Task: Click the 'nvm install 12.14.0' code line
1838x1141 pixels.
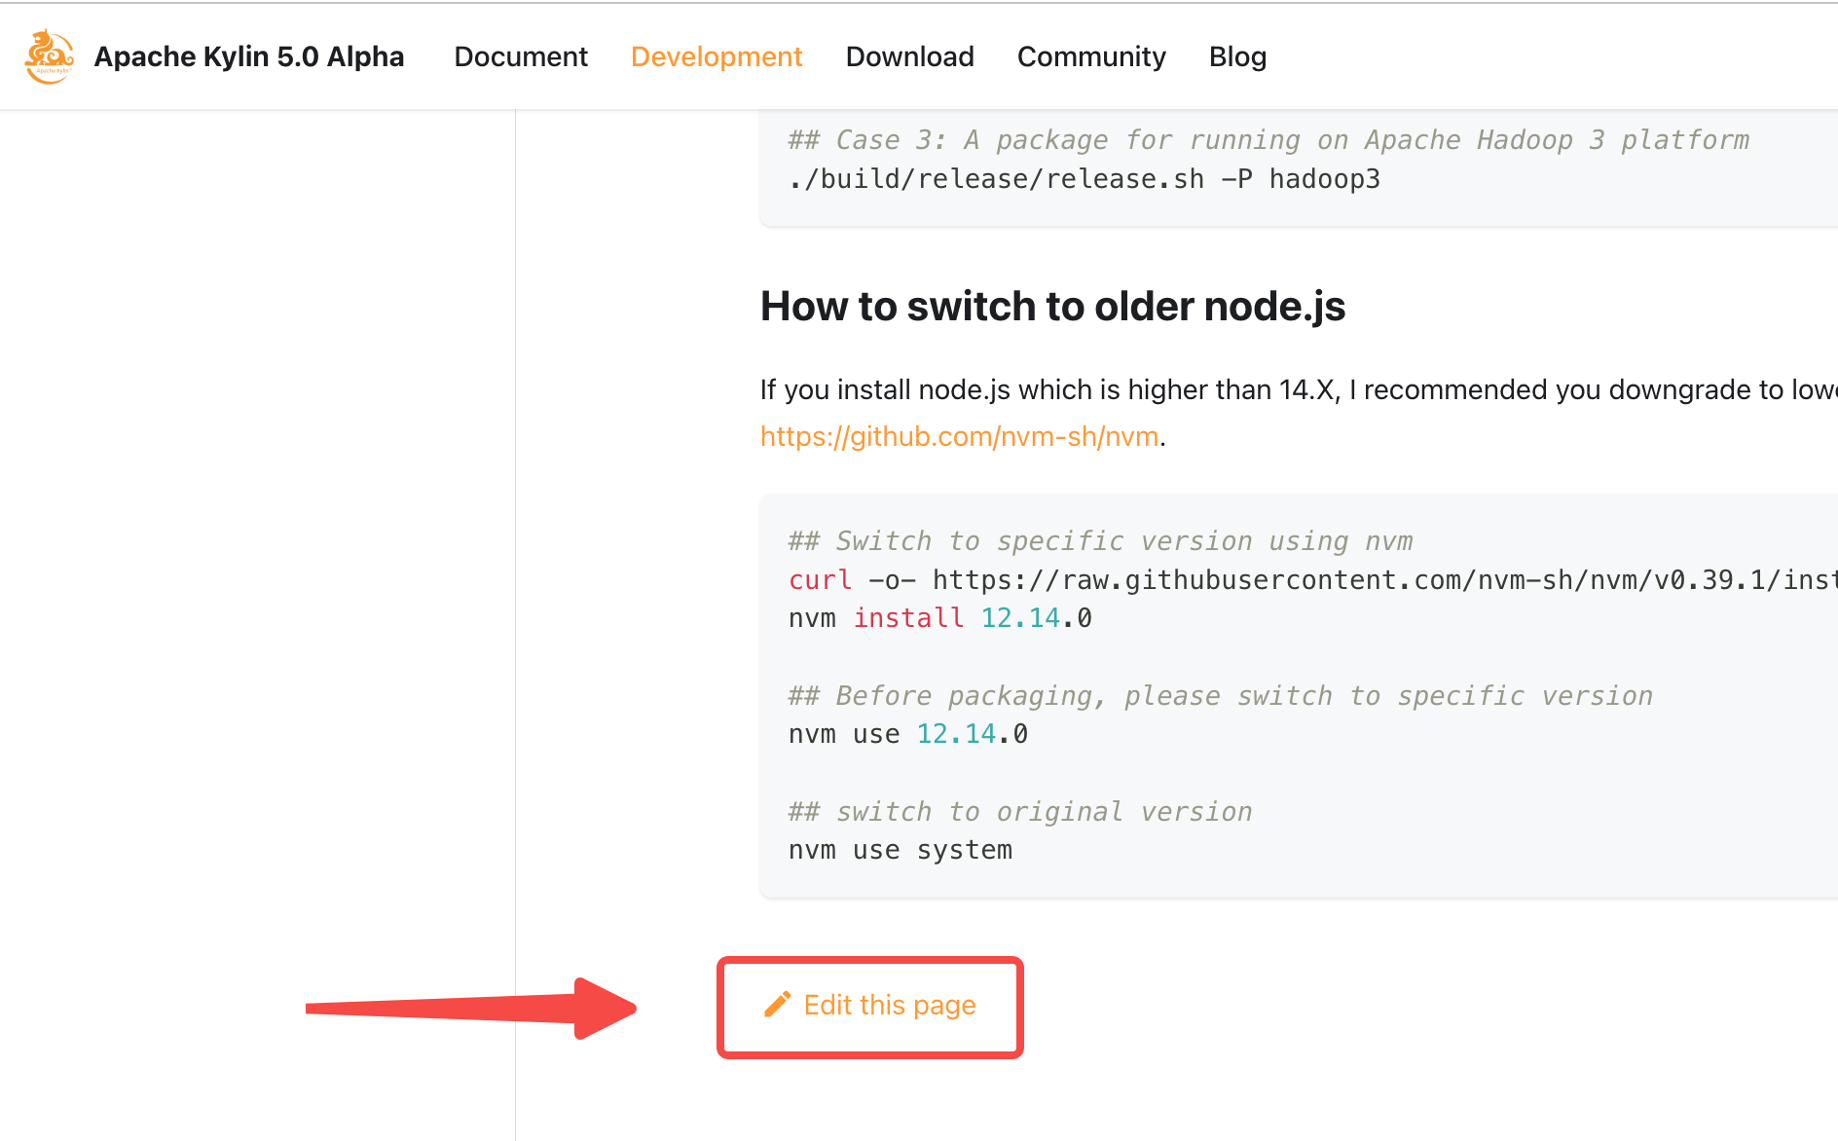Action: click(939, 618)
